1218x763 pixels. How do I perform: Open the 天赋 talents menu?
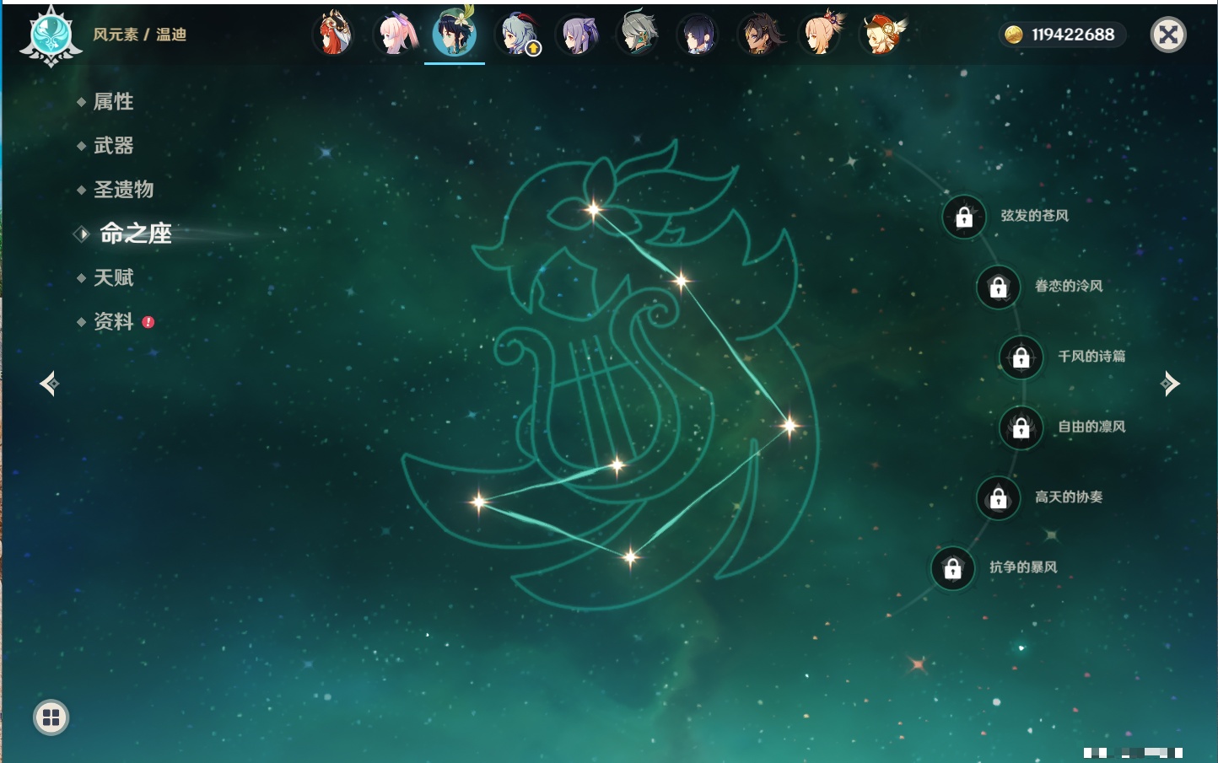pyautogui.click(x=113, y=277)
